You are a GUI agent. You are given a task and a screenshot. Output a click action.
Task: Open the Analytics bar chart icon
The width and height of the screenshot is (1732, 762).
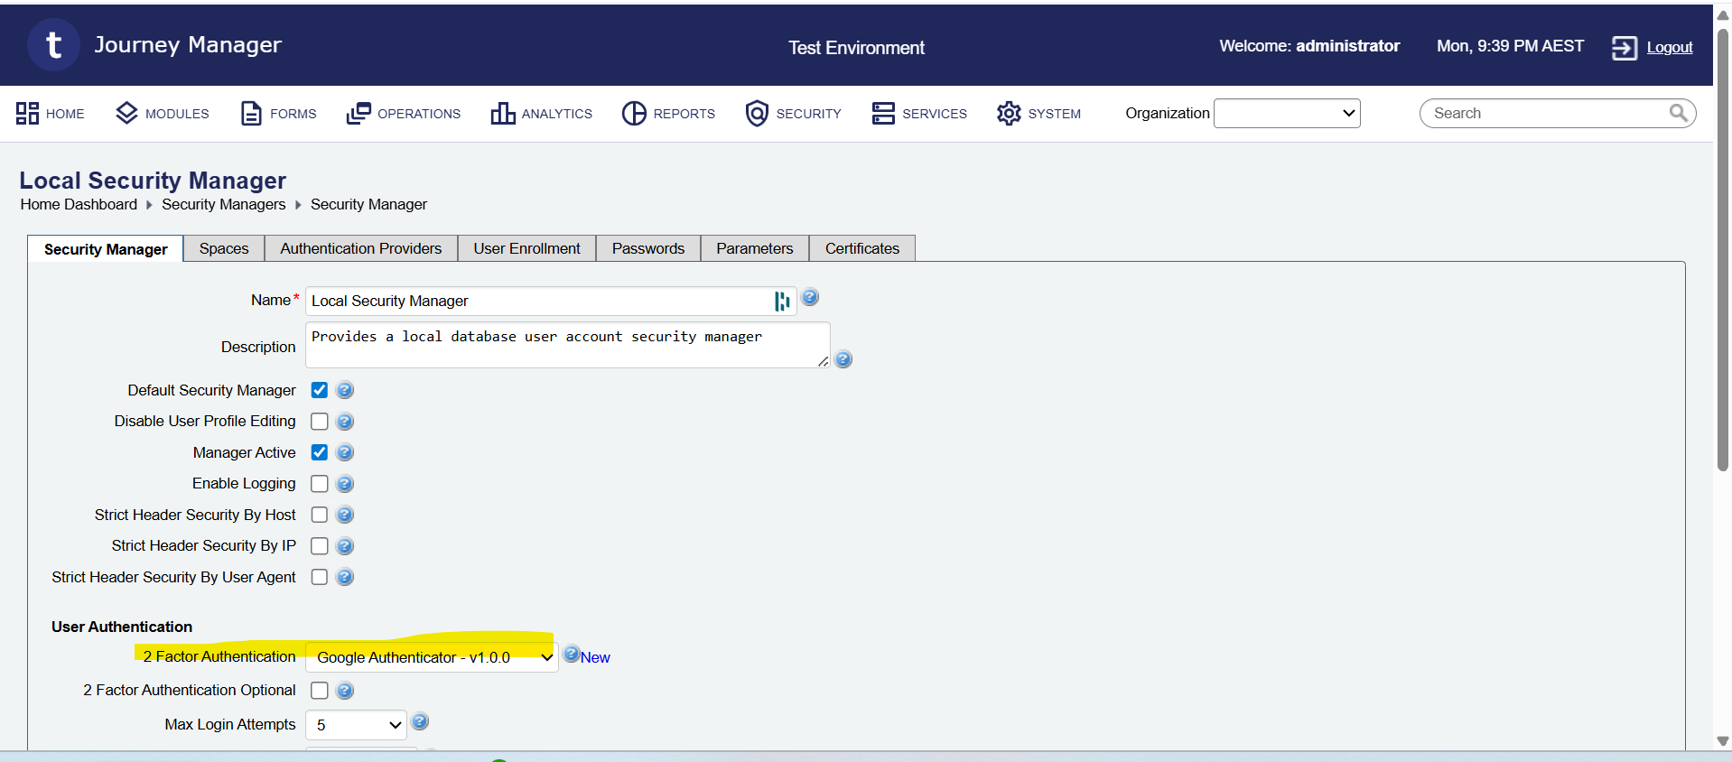502,113
